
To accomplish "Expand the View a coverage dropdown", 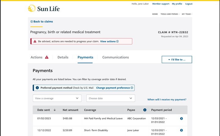I will [x=57, y=98].
